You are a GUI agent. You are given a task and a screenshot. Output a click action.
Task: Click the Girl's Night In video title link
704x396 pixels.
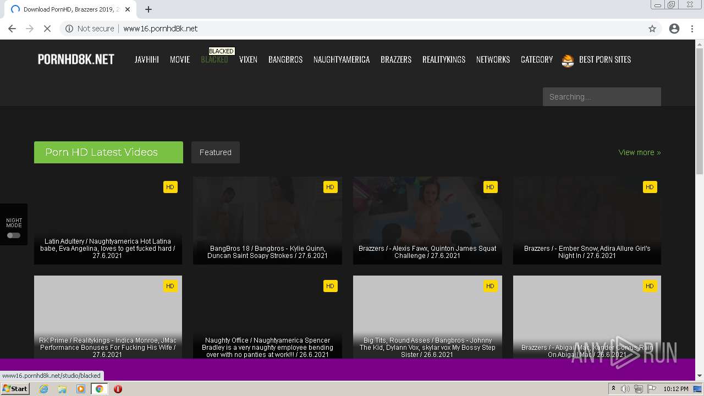click(x=587, y=252)
